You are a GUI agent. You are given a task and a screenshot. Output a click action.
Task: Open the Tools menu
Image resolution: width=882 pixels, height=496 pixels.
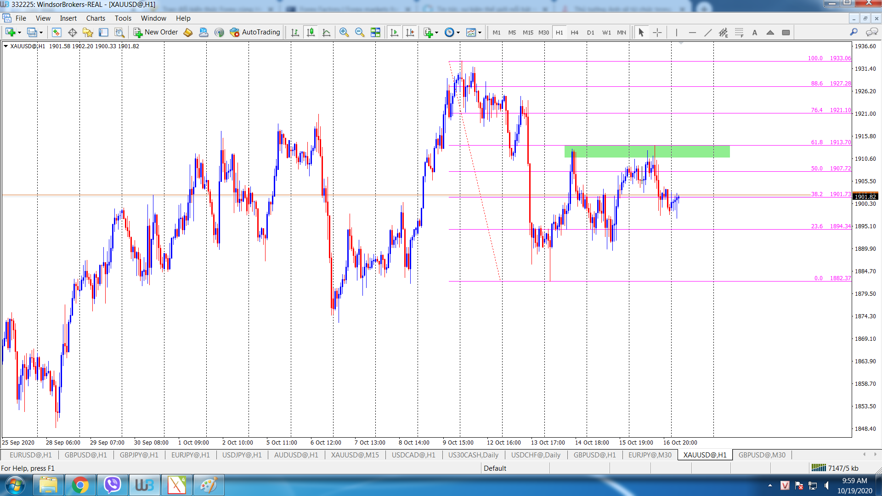pyautogui.click(x=123, y=18)
